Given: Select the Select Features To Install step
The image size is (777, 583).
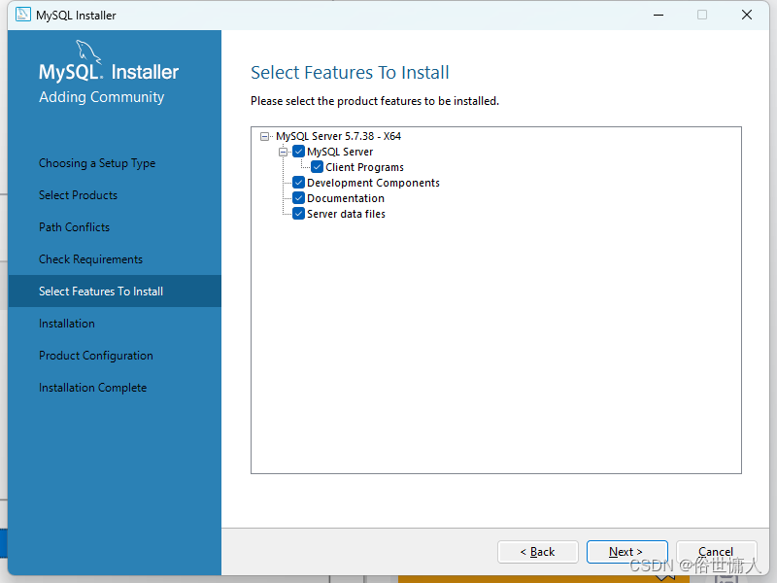Looking at the screenshot, I should click(x=115, y=291).
